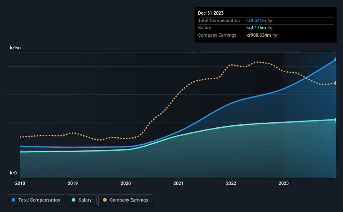
Task: Click the 2021 x-axis label
Action: [x=178, y=183]
